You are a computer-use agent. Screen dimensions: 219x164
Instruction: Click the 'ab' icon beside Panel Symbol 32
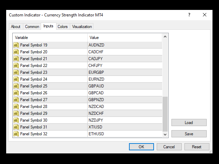point(16,134)
